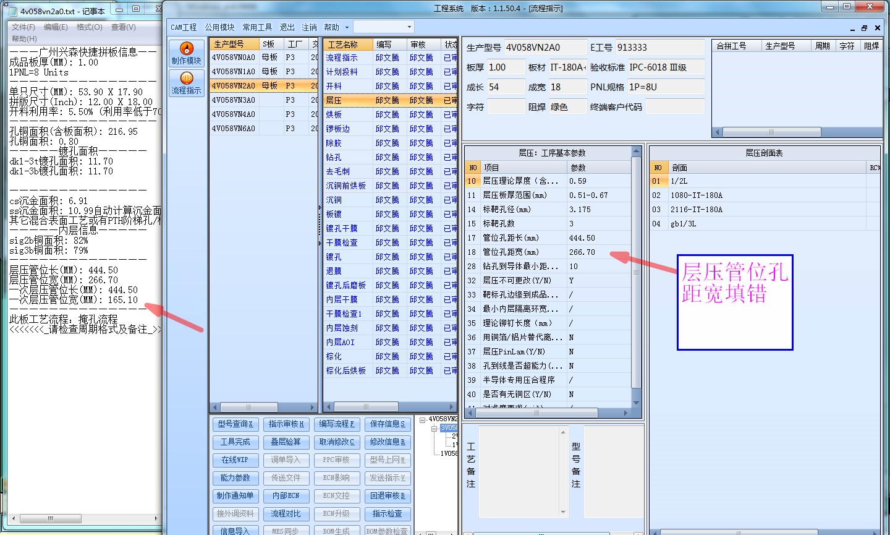Click the 工艺名称 column header
The width and height of the screenshot is (890, 535).
point(349,45)
